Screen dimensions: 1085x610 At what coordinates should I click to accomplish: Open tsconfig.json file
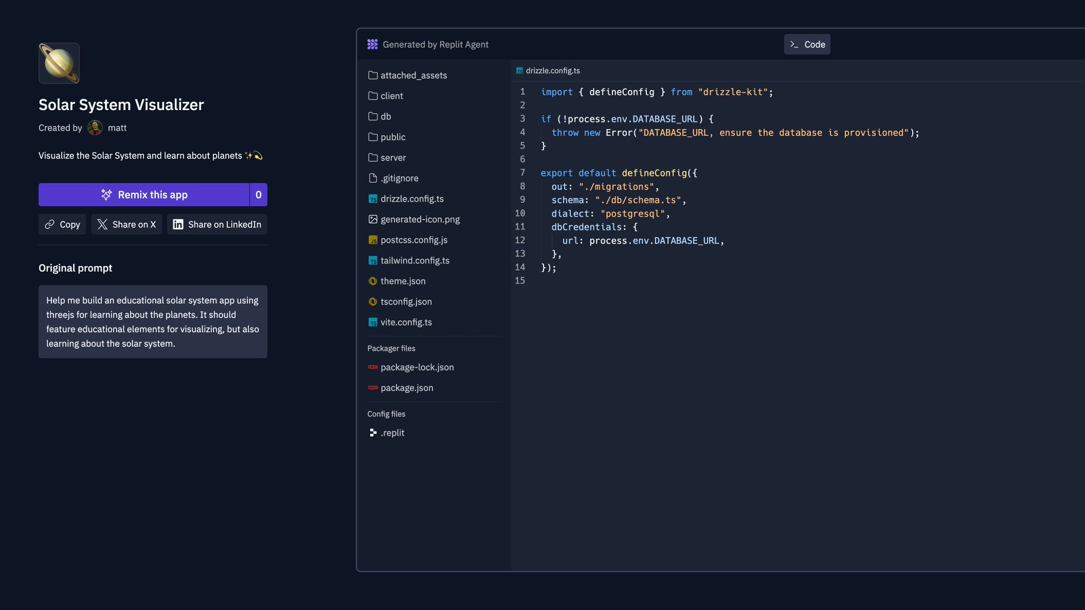point(400,302)
